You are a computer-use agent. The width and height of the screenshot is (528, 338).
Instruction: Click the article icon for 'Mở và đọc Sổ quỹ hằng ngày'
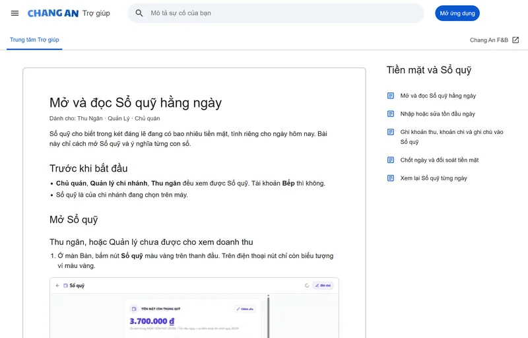click(391, 96)
